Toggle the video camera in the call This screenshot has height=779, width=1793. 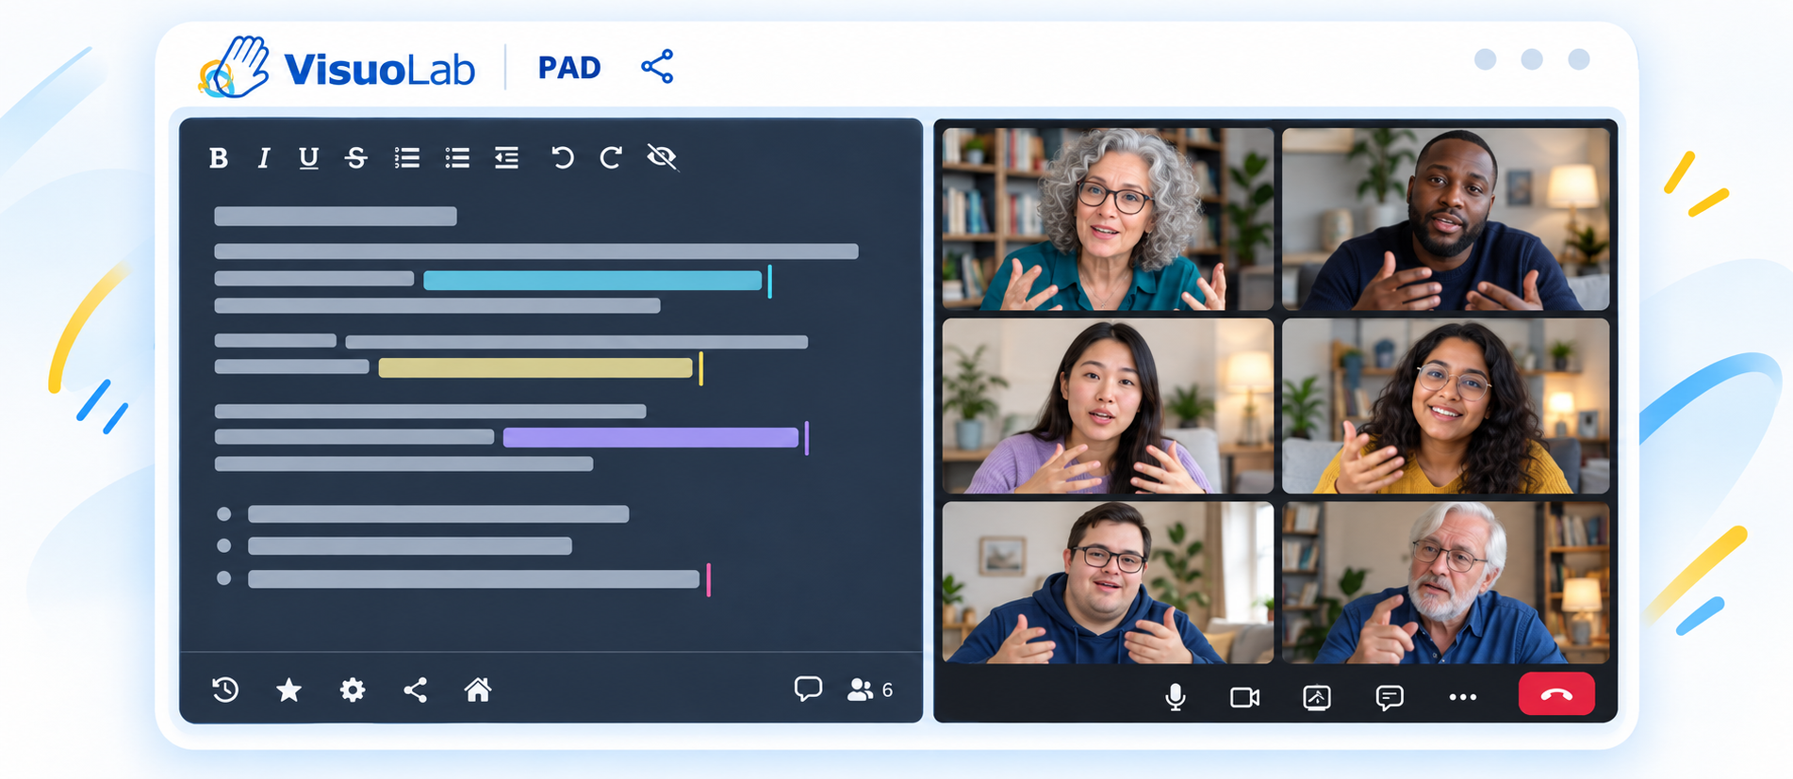click(x=1245, y=697)
